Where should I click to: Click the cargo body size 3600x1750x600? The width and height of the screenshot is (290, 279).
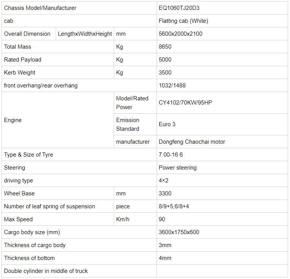point(179,232)
